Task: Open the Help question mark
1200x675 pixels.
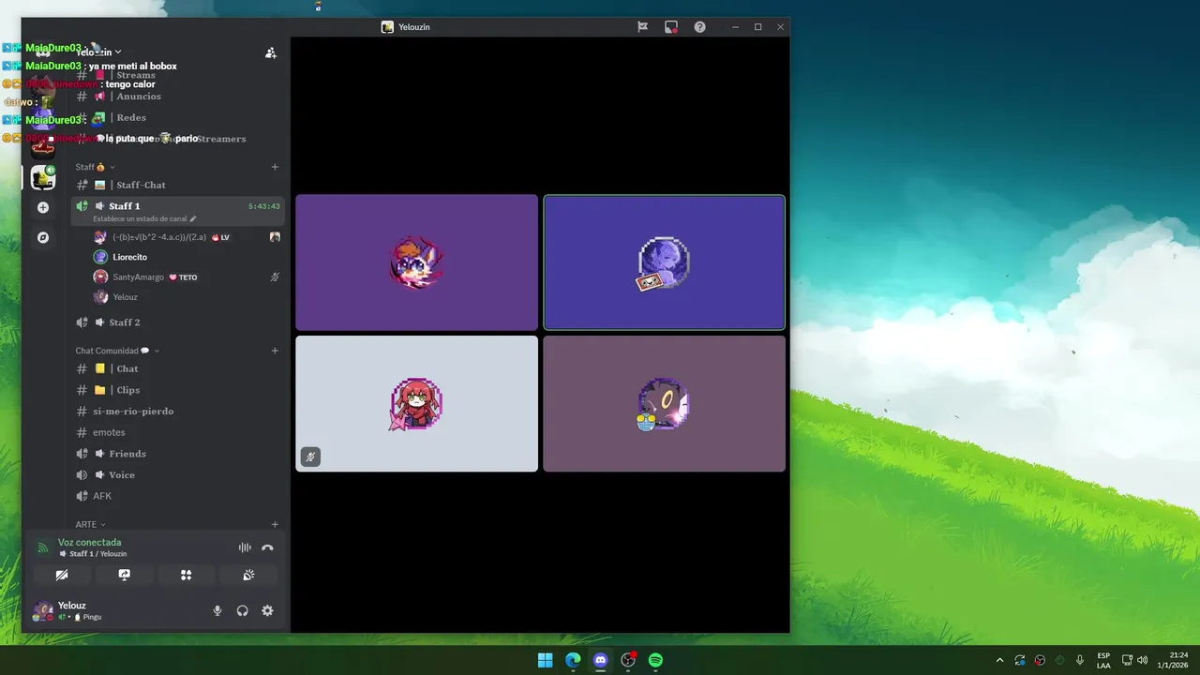Action: click(699, 27)
